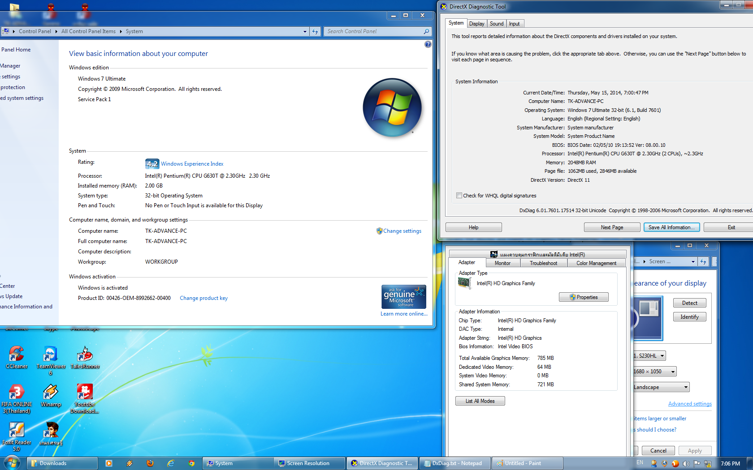
Task: Select the Winamp desktop shortcut
Action: pos(51,395)
